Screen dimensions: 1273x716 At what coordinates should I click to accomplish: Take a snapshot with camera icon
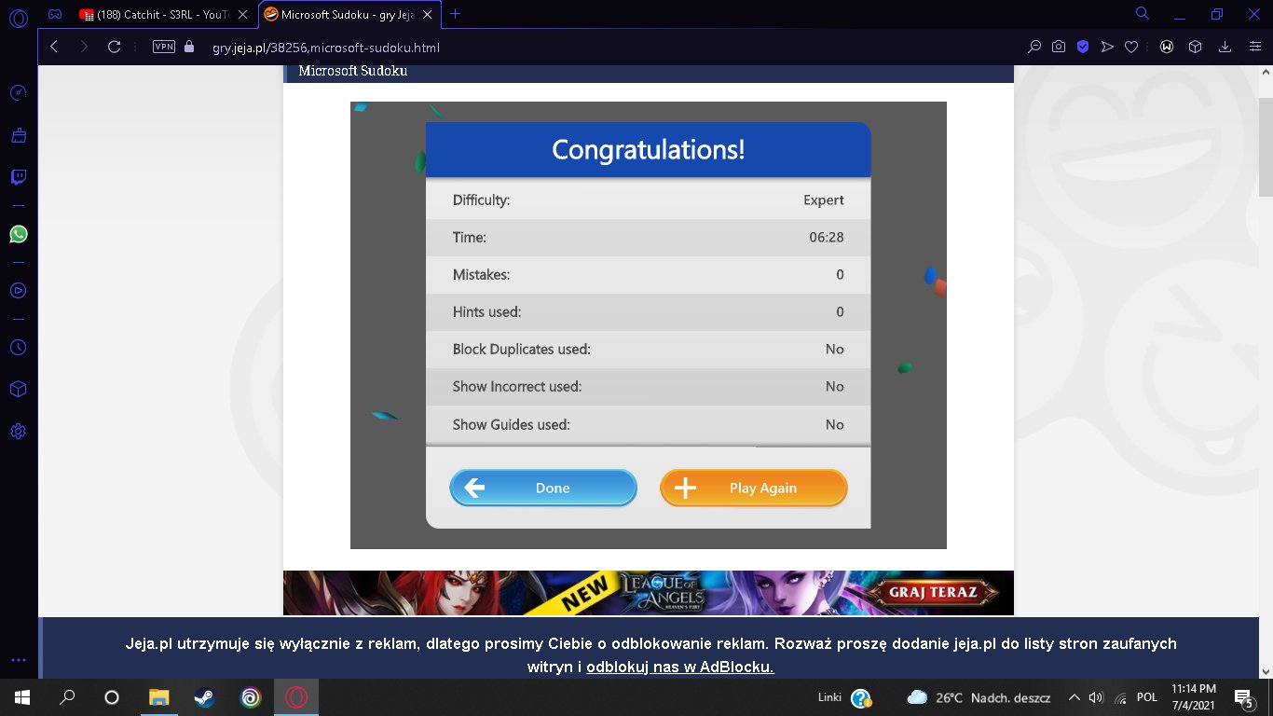coord(1059,47)
